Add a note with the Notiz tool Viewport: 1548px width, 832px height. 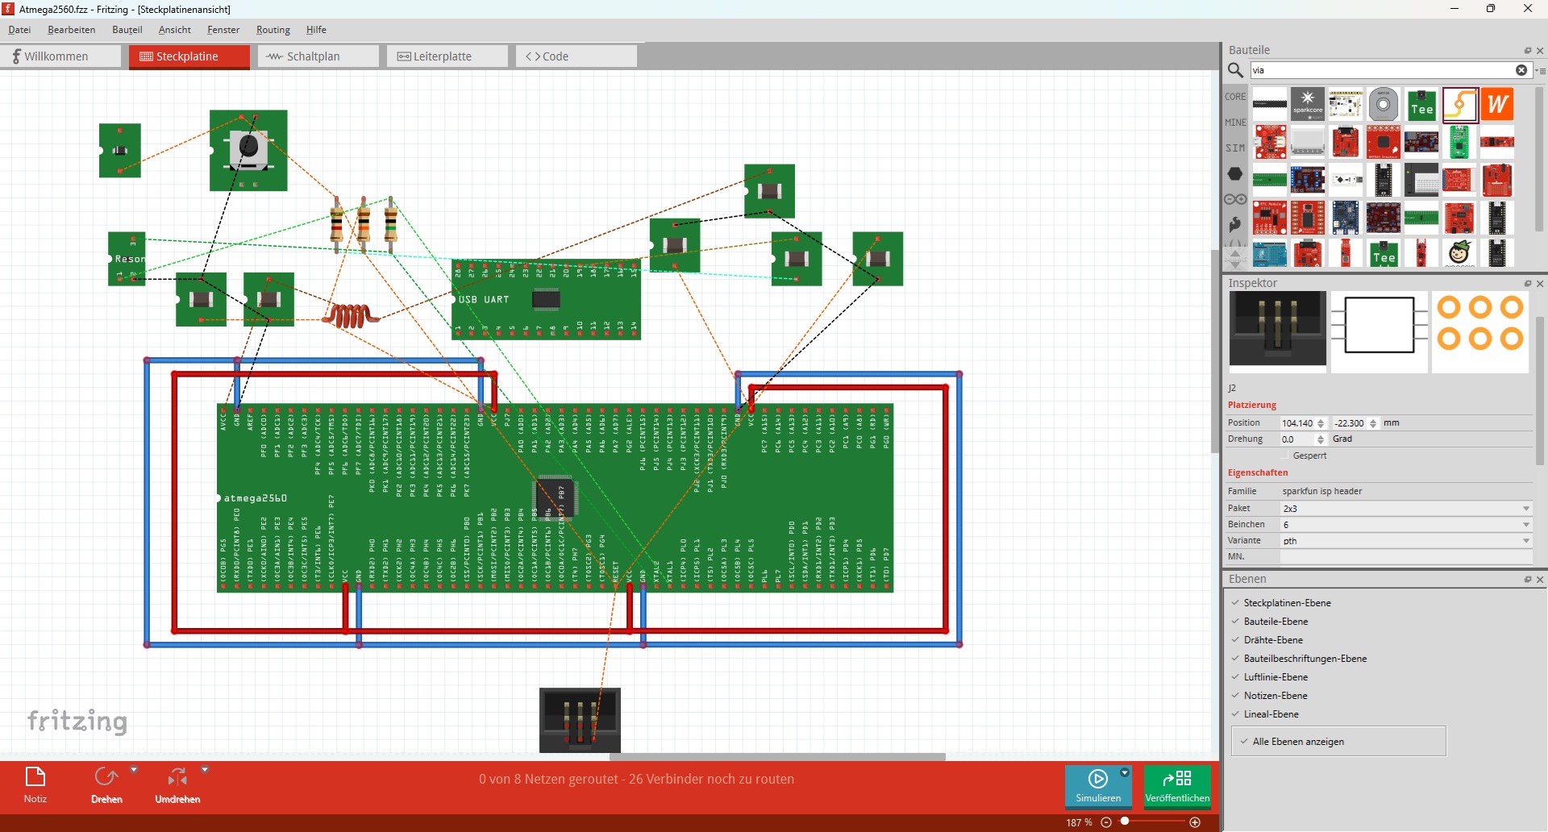(35, 784)
